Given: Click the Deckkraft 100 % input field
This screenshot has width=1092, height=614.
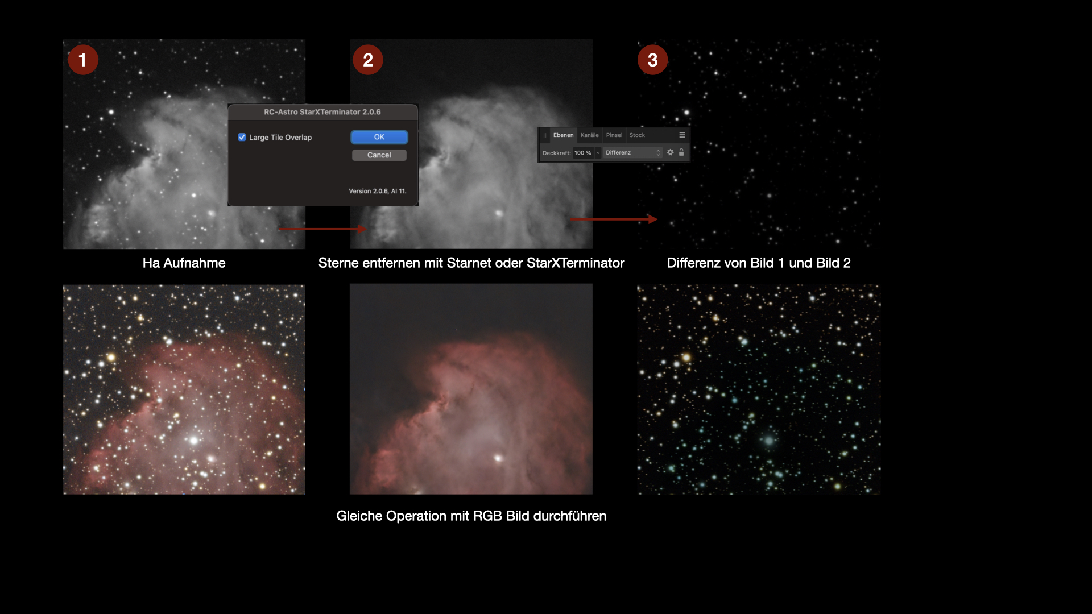Looking at the screenshot, I should tap(582, 153).
